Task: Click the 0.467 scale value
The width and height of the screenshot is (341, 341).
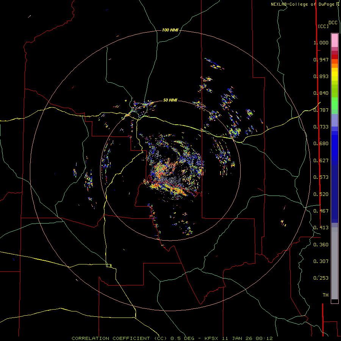Action: pos(321,211)
